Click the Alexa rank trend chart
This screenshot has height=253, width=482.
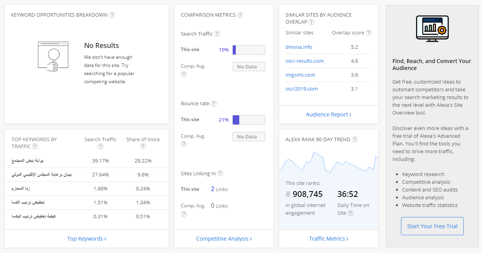(328, 162)
